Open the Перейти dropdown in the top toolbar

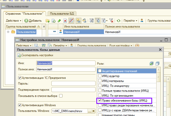pos(130,20)
